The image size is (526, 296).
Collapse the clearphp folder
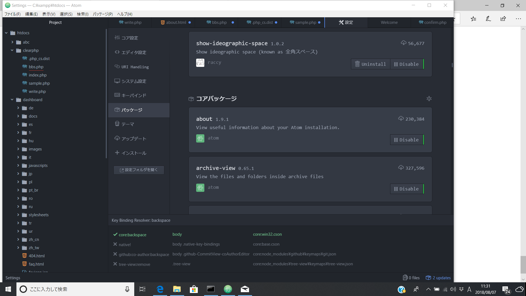point(12,50)
